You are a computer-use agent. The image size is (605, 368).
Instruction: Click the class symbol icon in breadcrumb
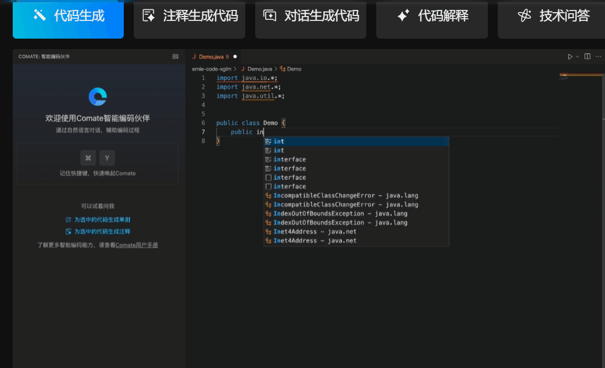coord(282,69)
